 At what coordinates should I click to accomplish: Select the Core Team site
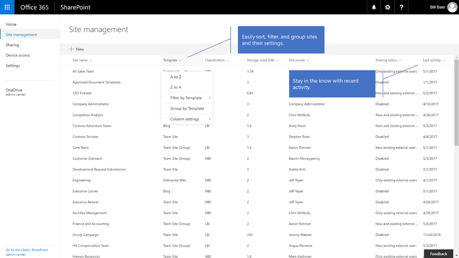(80, 148)
